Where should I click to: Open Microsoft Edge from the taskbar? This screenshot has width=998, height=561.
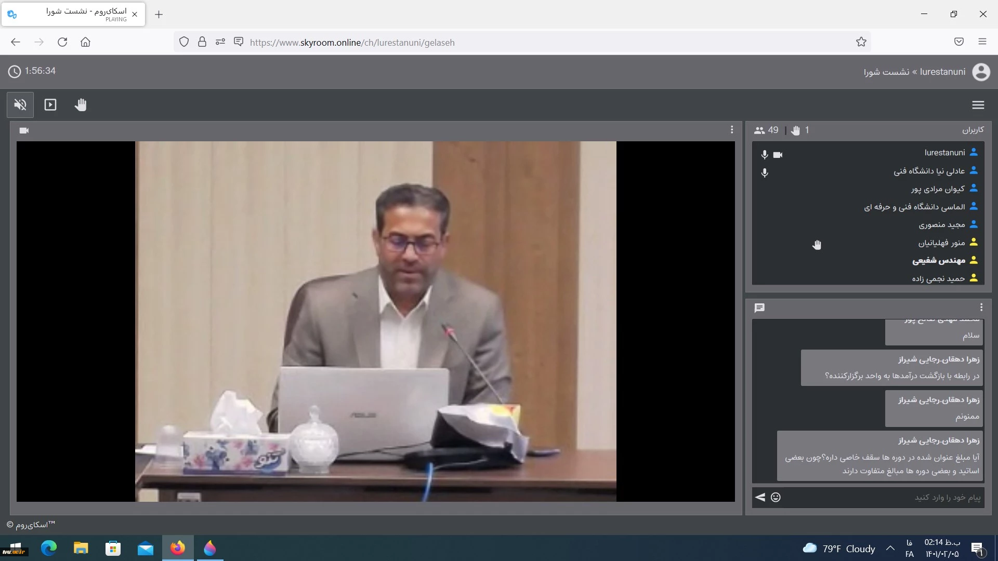click(x=49, y=548)
